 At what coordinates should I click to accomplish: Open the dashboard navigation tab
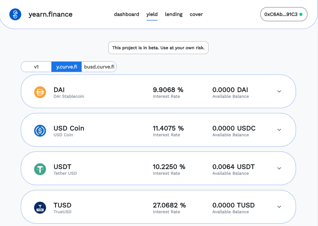[x=126, y=14]
